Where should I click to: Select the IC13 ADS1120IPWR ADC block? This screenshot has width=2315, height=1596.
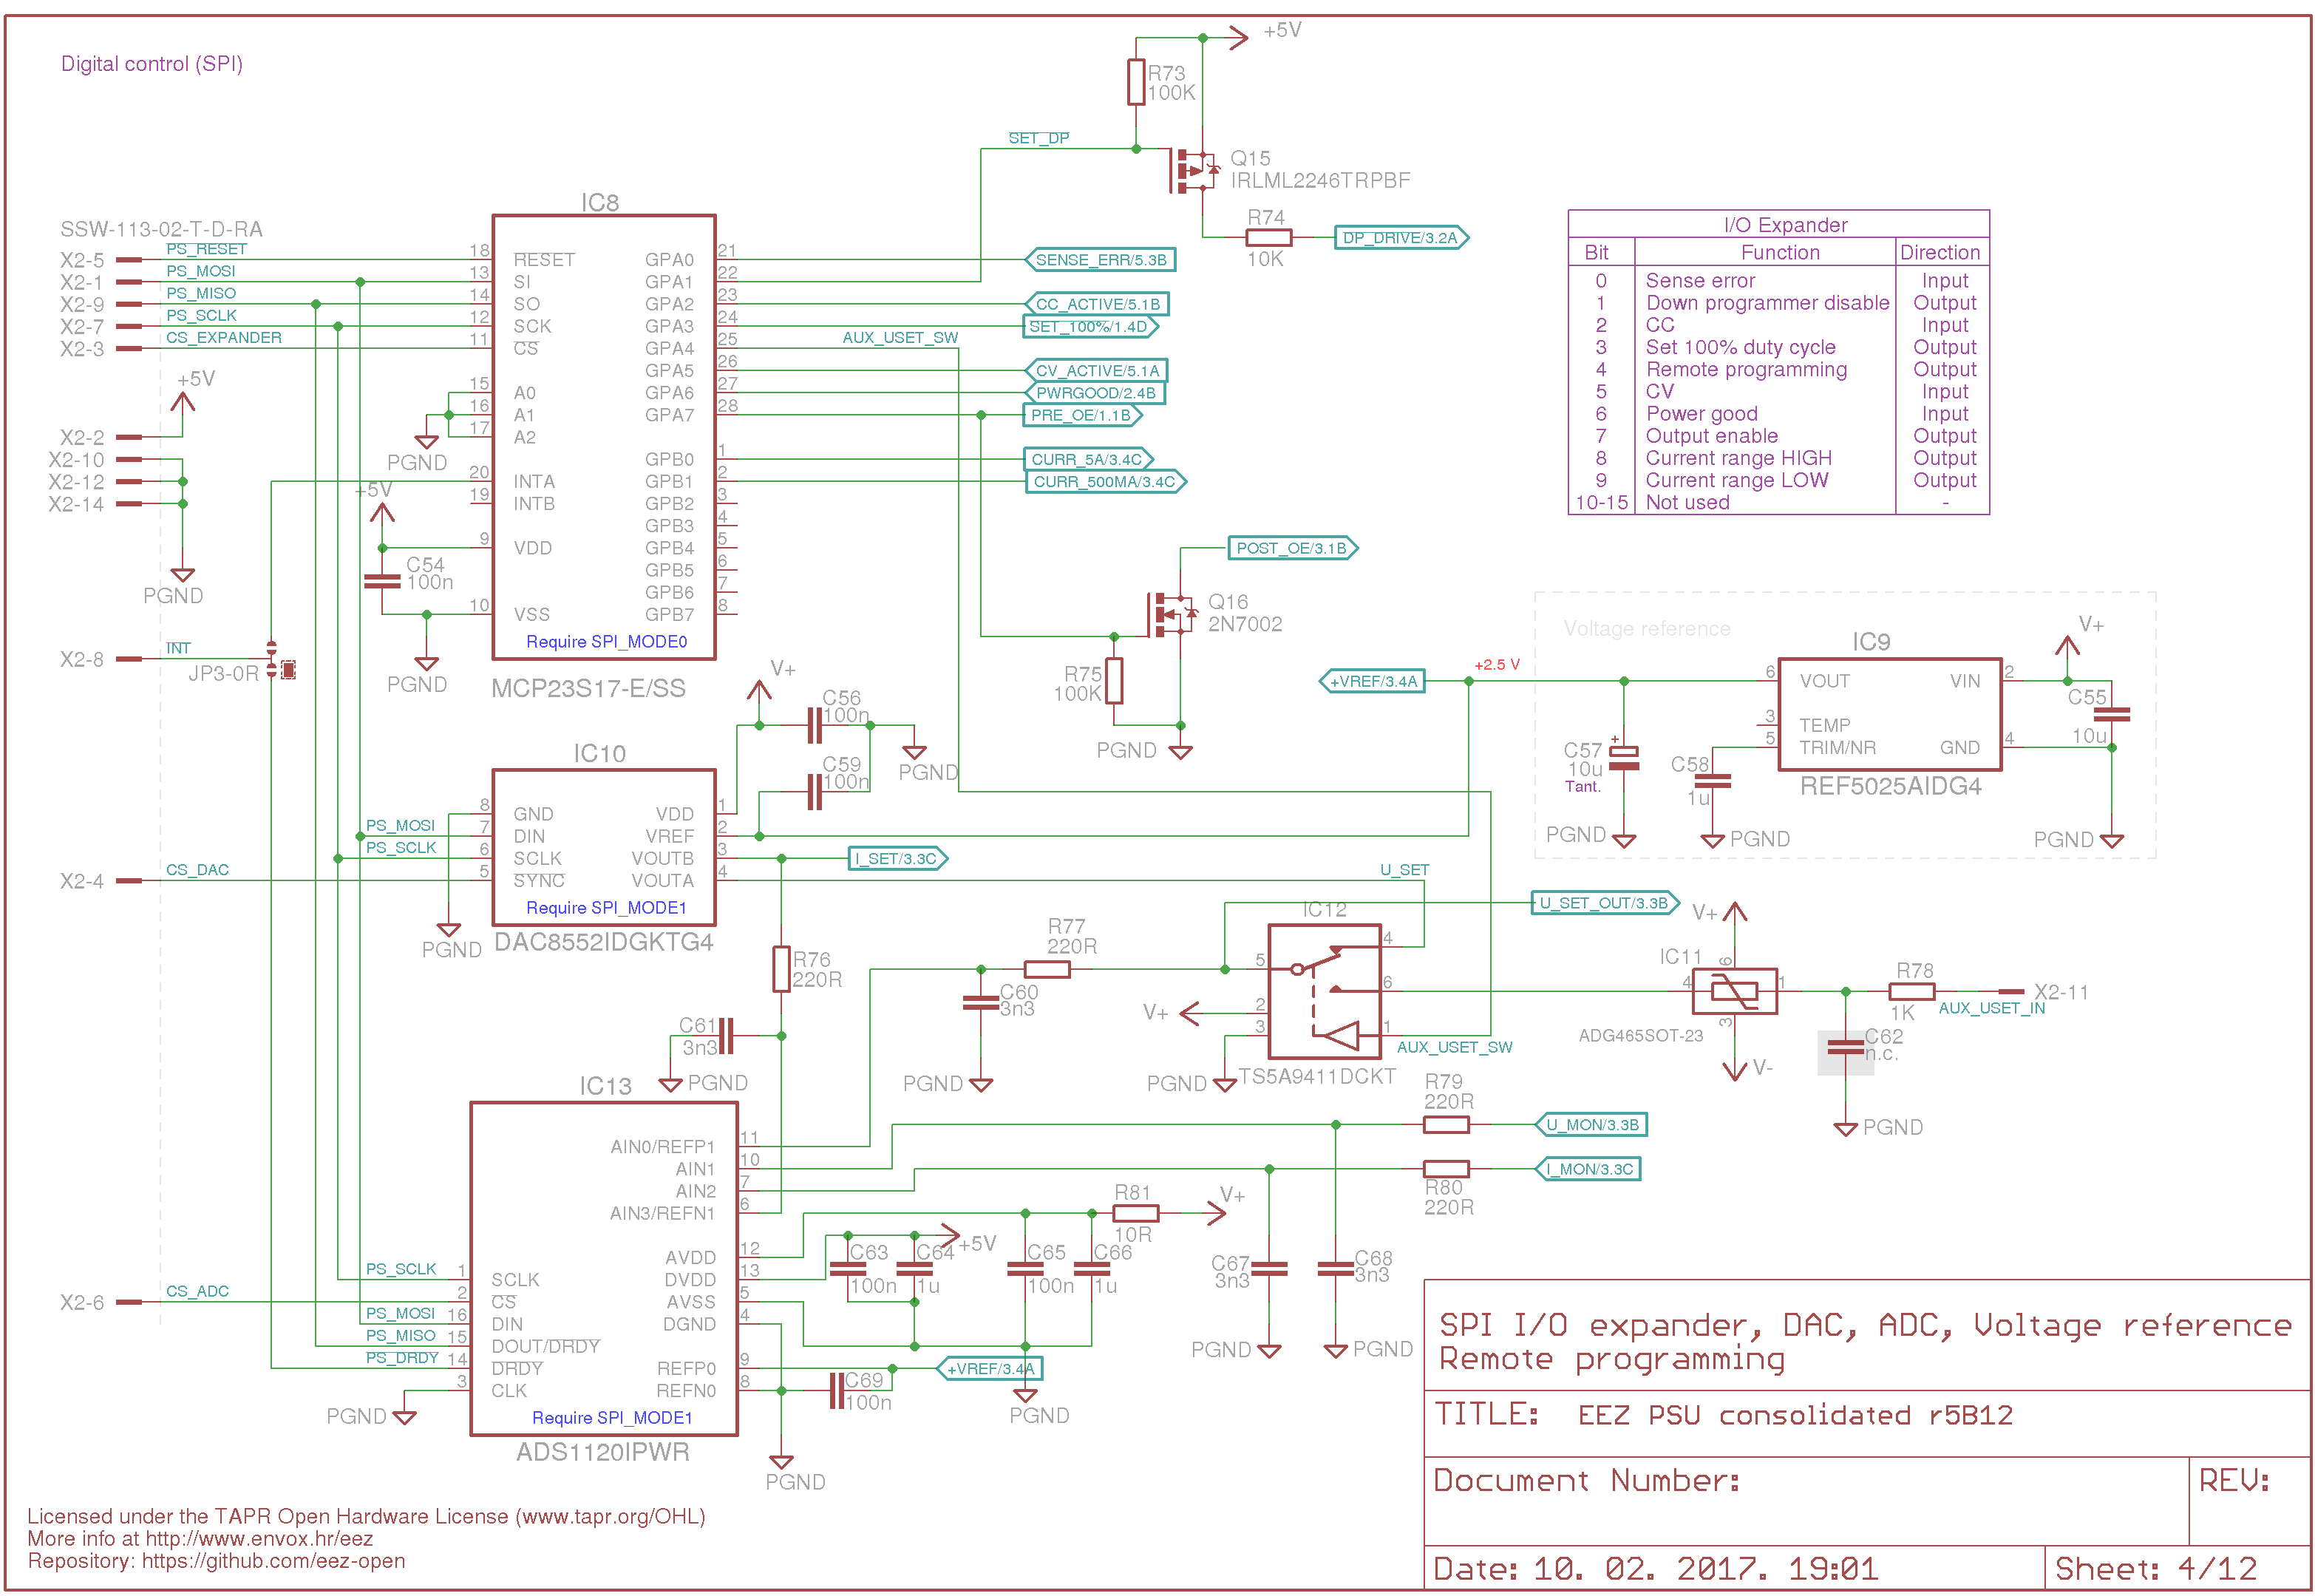click(x=603, y=1269)
